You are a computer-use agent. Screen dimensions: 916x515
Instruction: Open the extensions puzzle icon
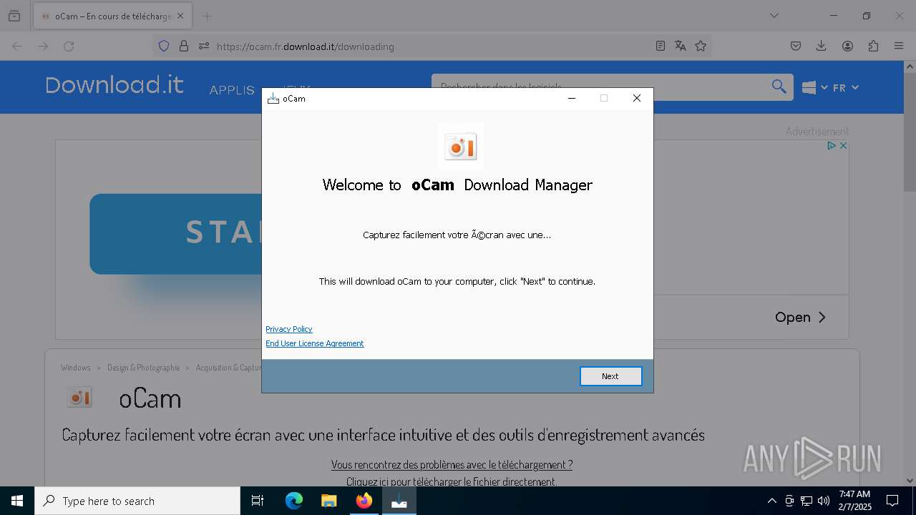point(873,46)
